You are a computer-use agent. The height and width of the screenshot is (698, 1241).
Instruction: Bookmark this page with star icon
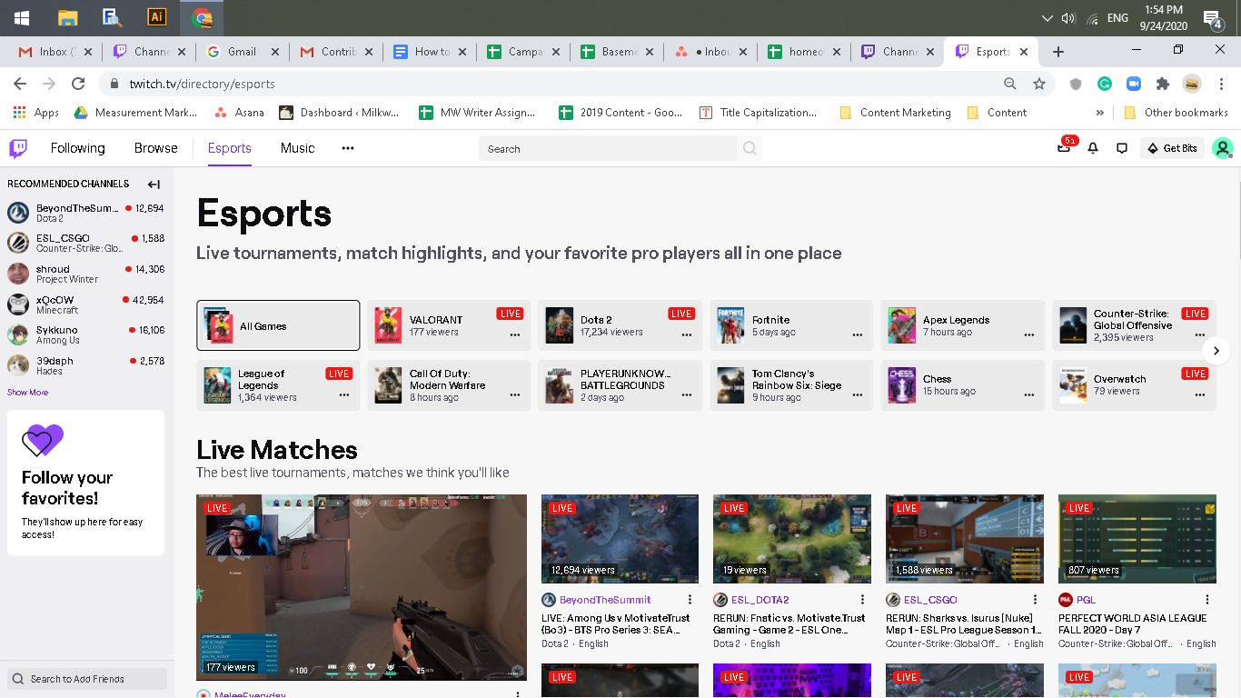pos(1039,84)
